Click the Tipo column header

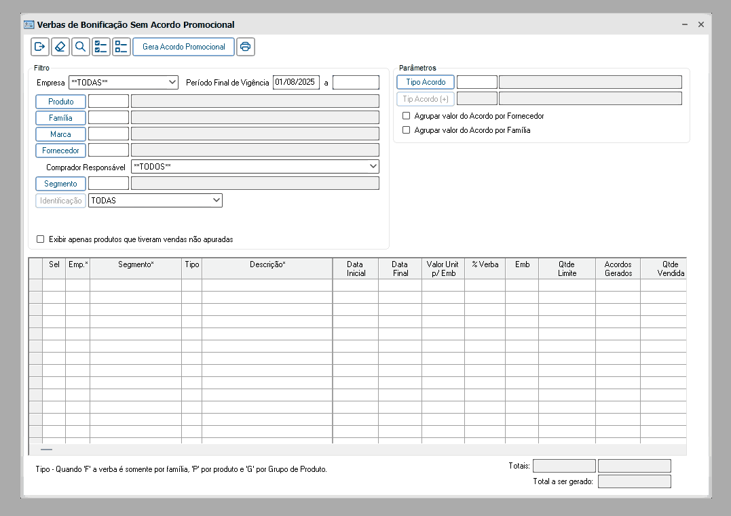(191, 269)
